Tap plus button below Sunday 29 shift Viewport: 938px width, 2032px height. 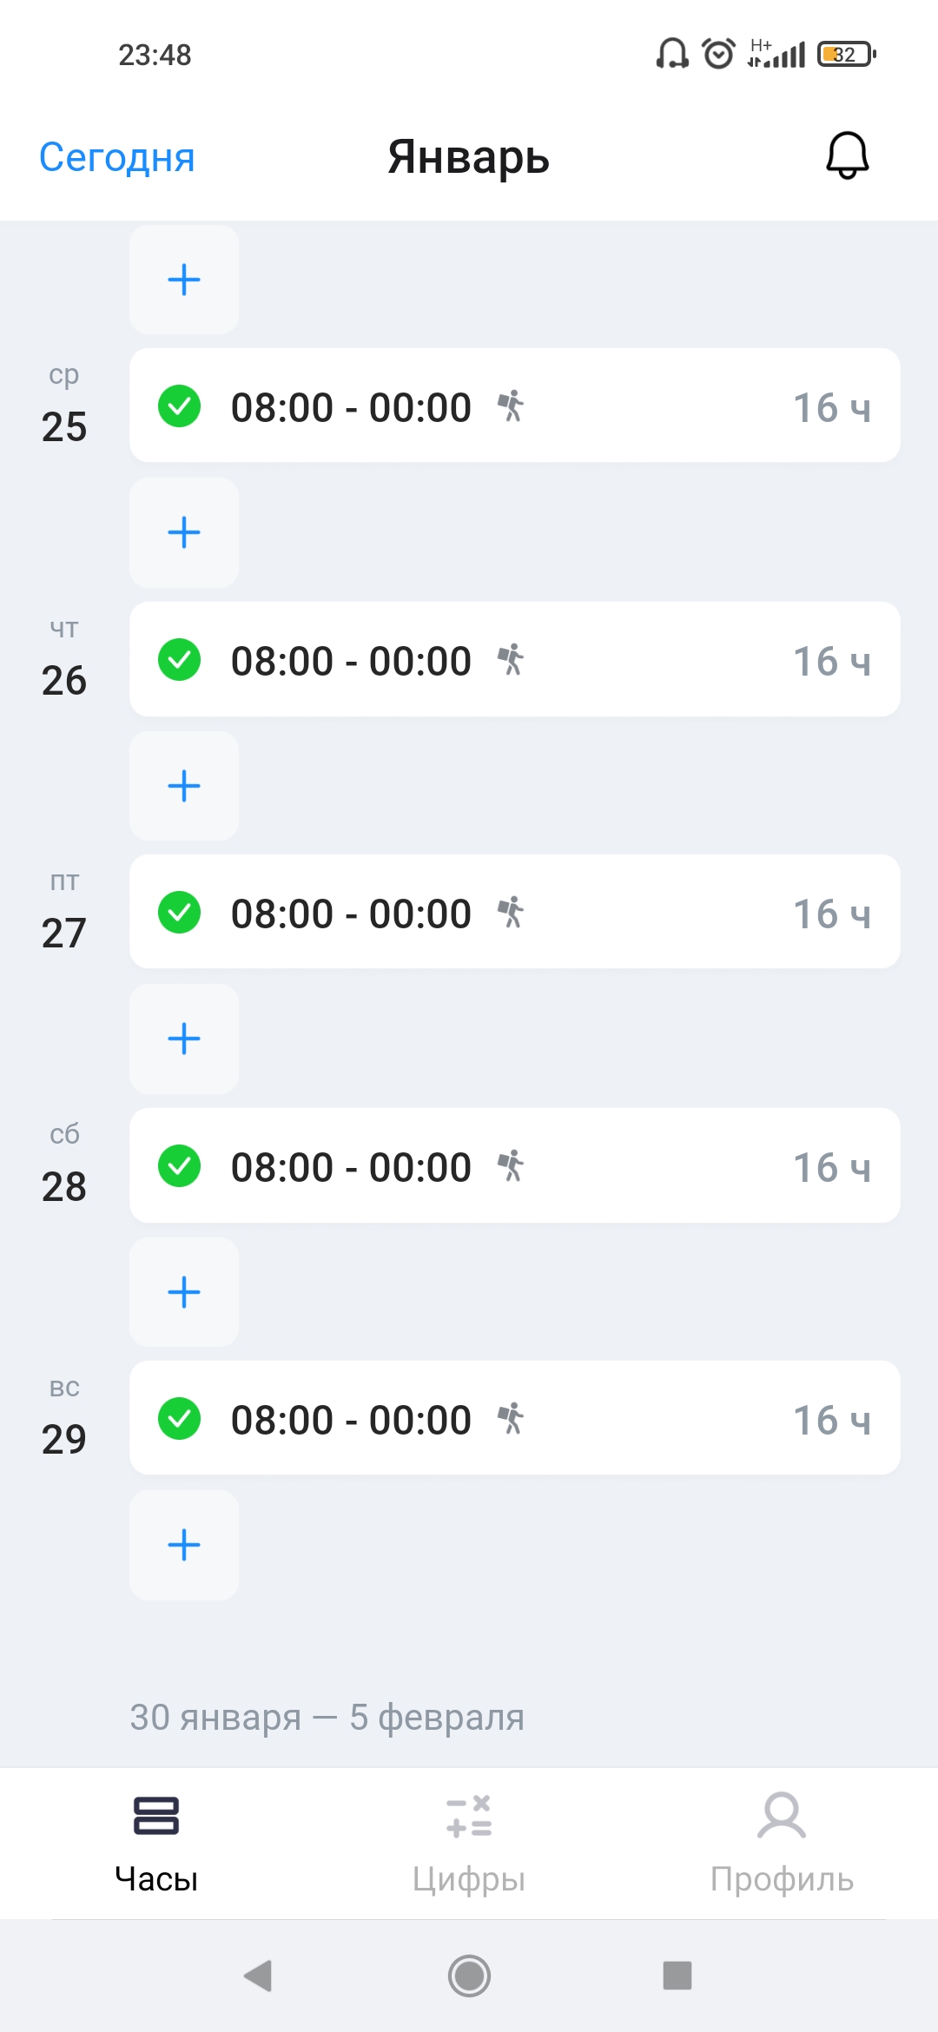point(184,1545)
